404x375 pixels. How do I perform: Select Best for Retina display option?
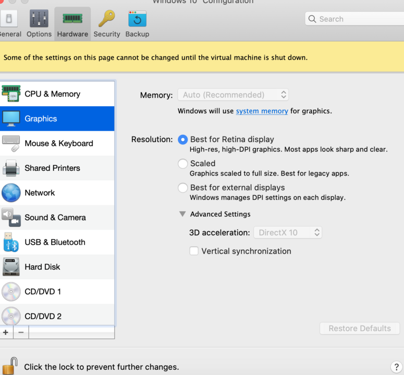pos(183,140)
